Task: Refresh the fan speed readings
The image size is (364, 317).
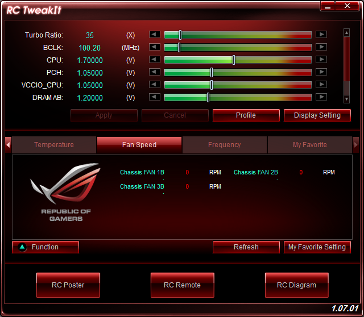Action: 246,247
